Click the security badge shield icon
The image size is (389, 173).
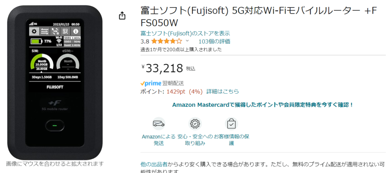click(x=195, y=124)
